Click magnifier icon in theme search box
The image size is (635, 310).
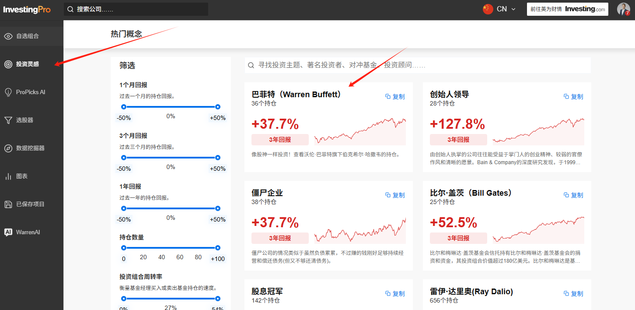click(x=251, y=65)
